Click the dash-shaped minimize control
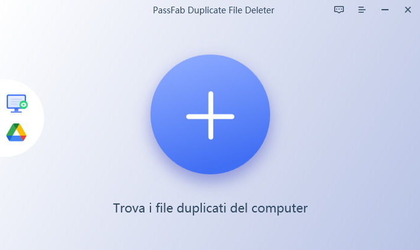Viewport: 420px width, 250px height. click(x=385, y=10)
